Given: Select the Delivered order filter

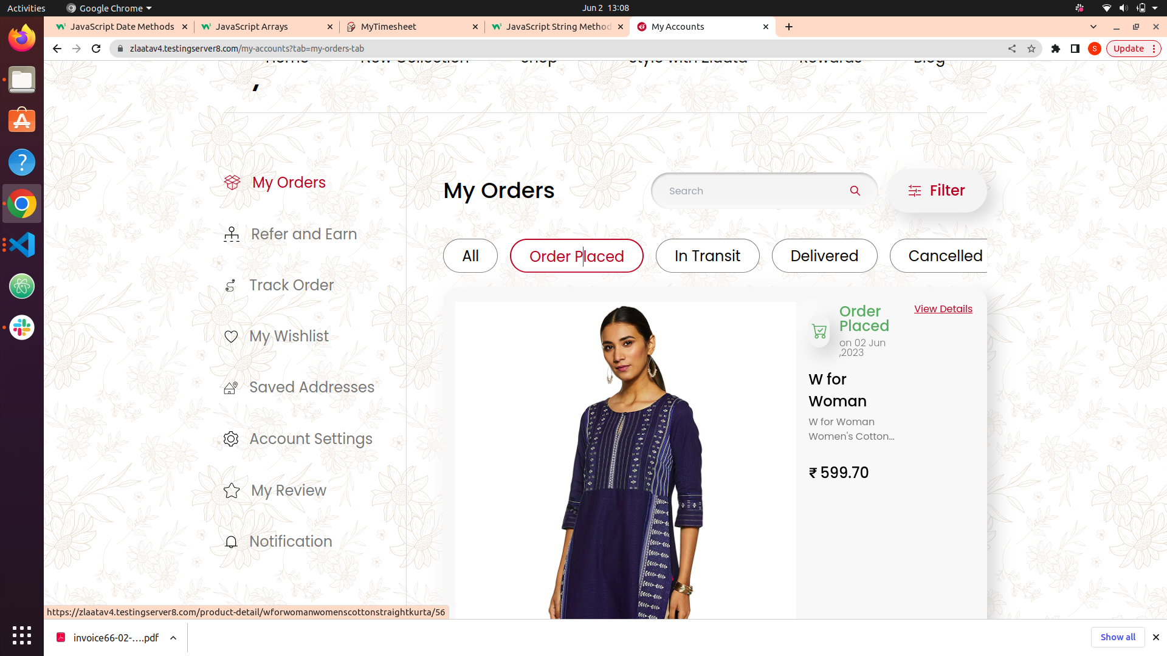Looking at the screenshot, I should click(x=824, y=256).
